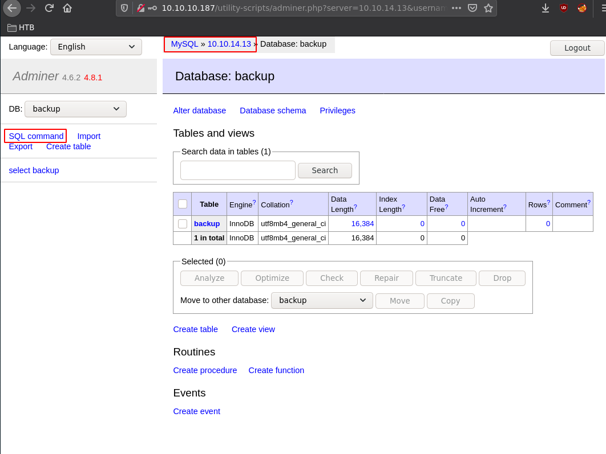Viewport: 606px width, 454px height.
Task: Open the Import link in sidebar
Action: [x=89, y=136]
